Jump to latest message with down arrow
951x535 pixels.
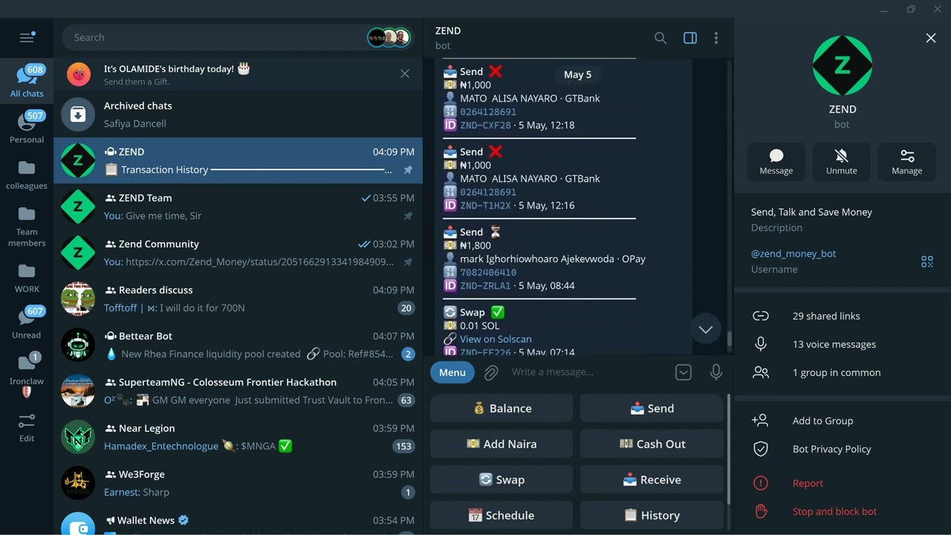[x=706, y=329]
